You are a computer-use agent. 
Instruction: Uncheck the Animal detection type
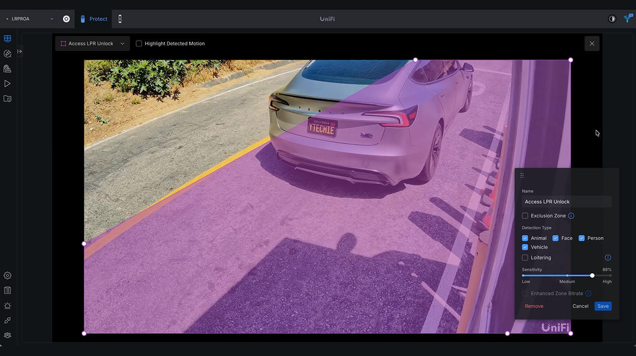point(525,238)
